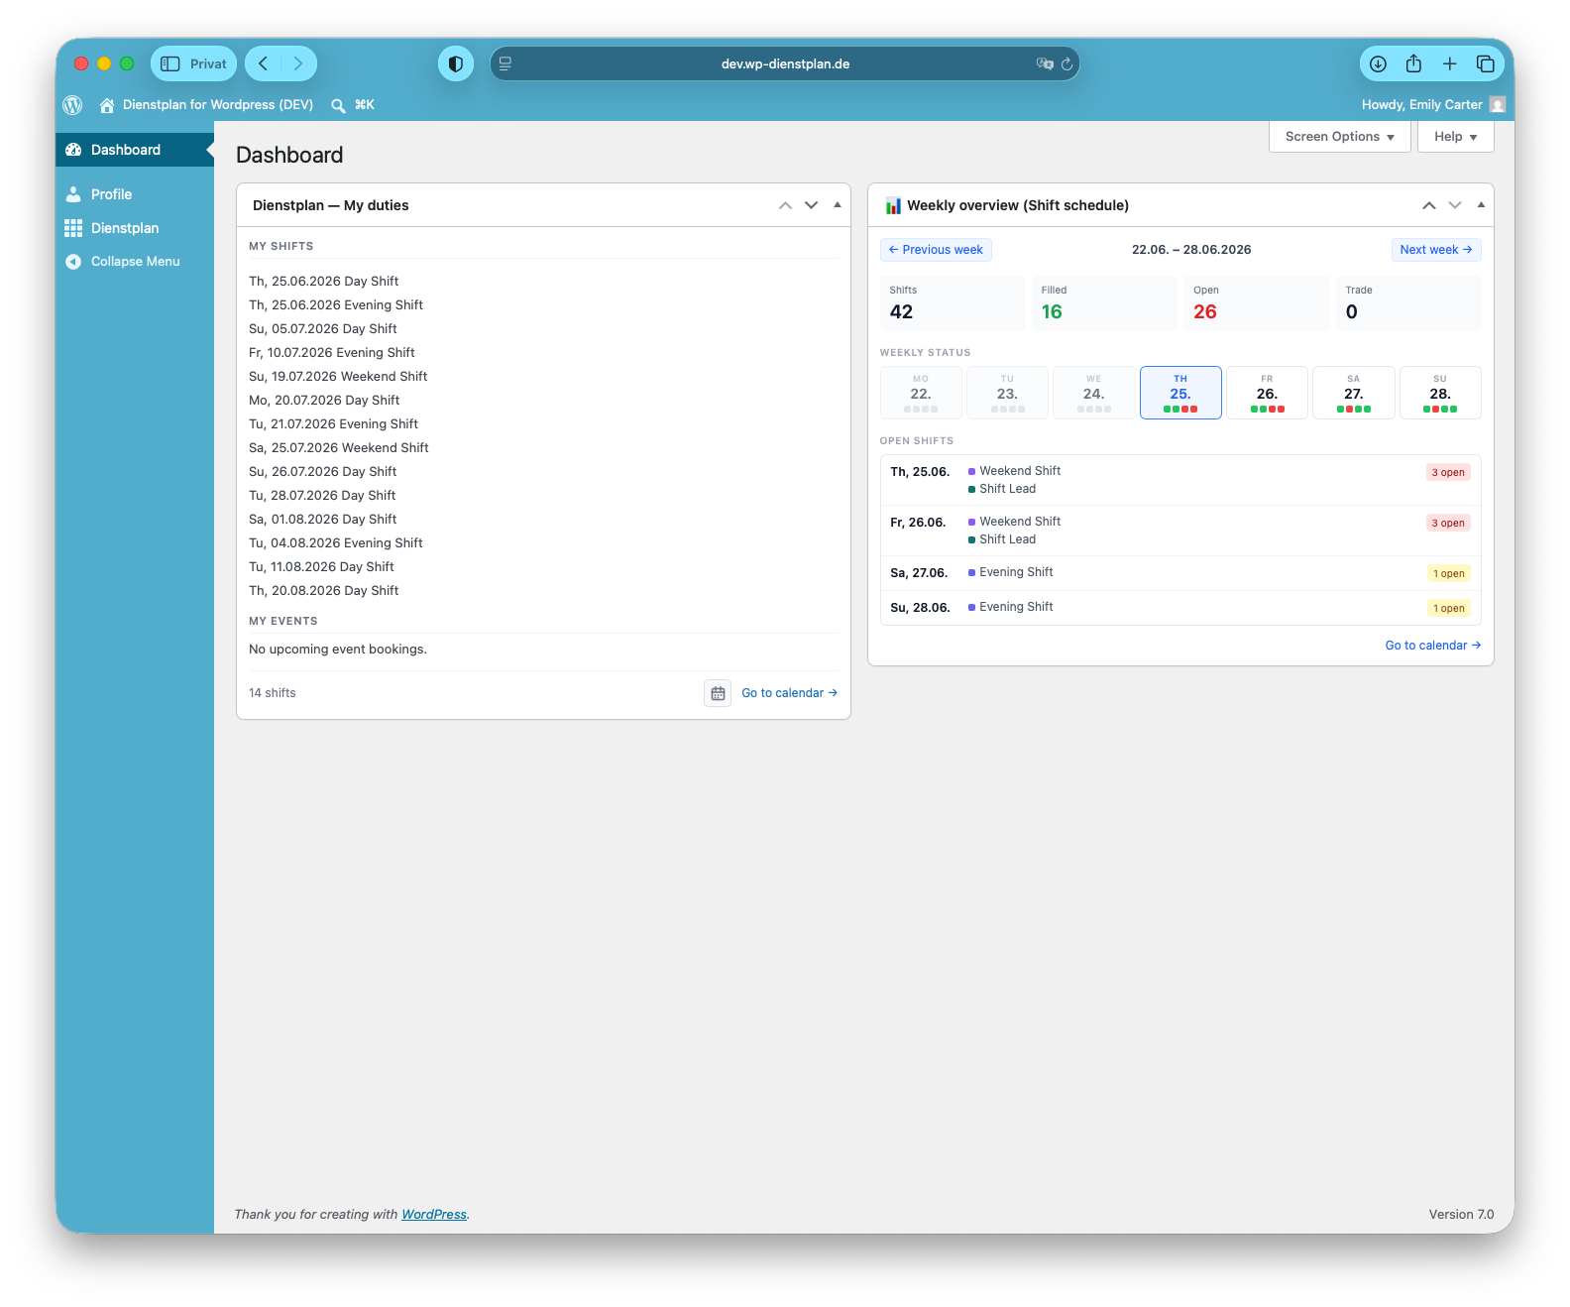Go forward with the browser forward arrow

tap(297, 63)
